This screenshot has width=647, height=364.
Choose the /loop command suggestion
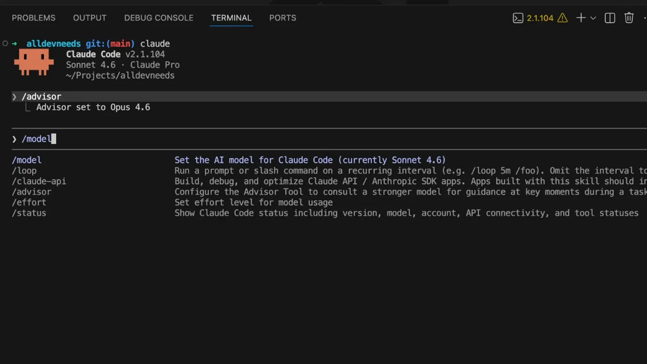tap(24, 171)
